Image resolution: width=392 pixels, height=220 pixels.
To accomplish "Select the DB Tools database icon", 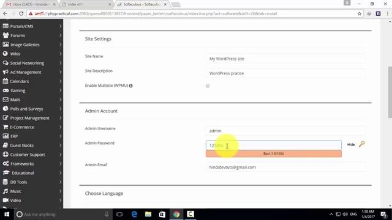I will click(6, 182).
